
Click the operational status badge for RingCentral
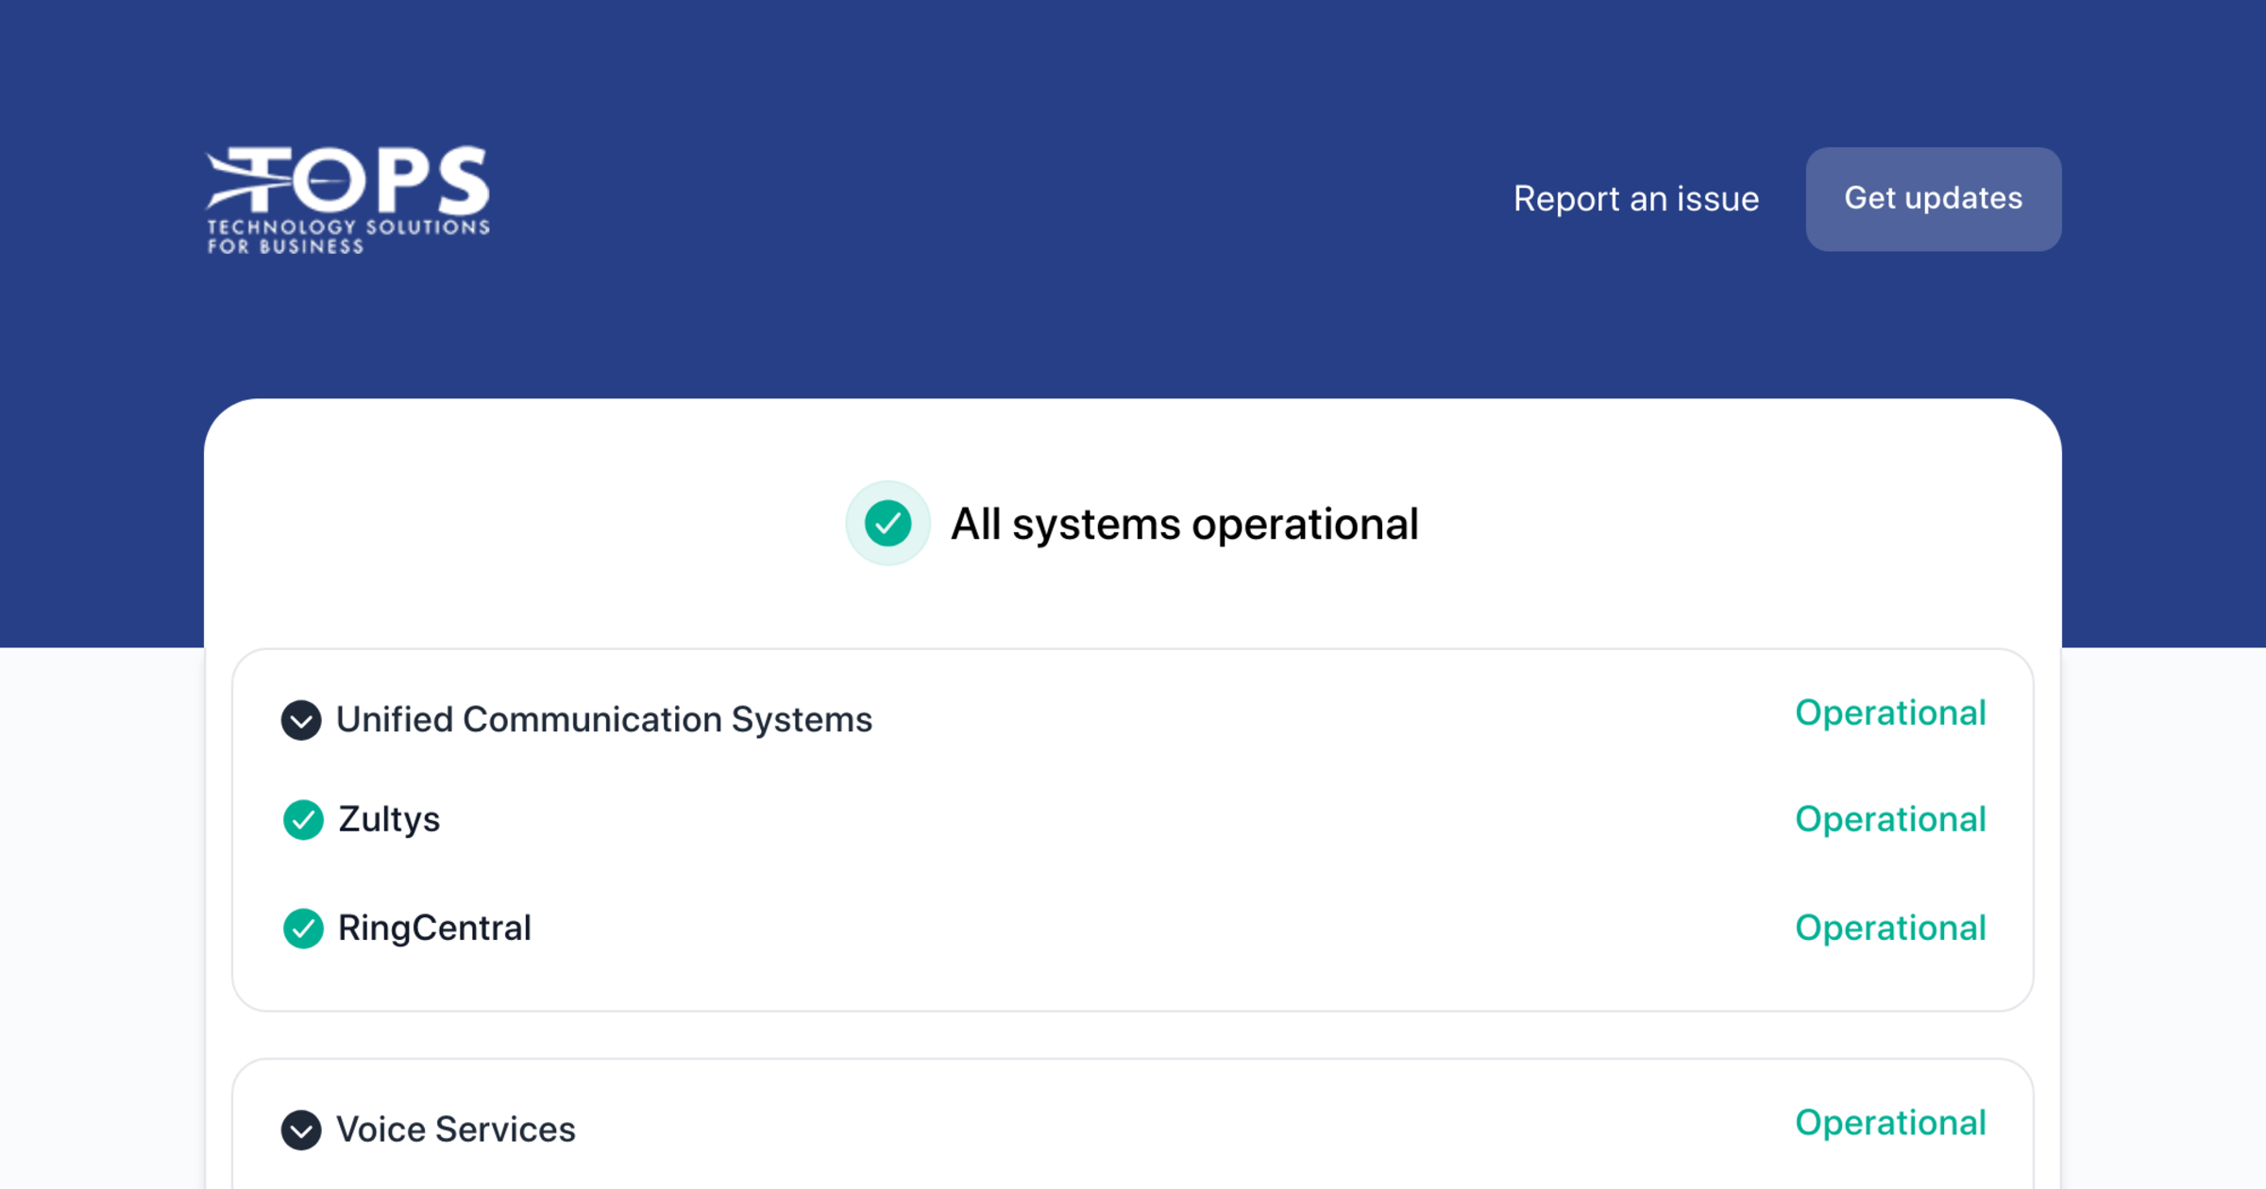[1891, 929]
